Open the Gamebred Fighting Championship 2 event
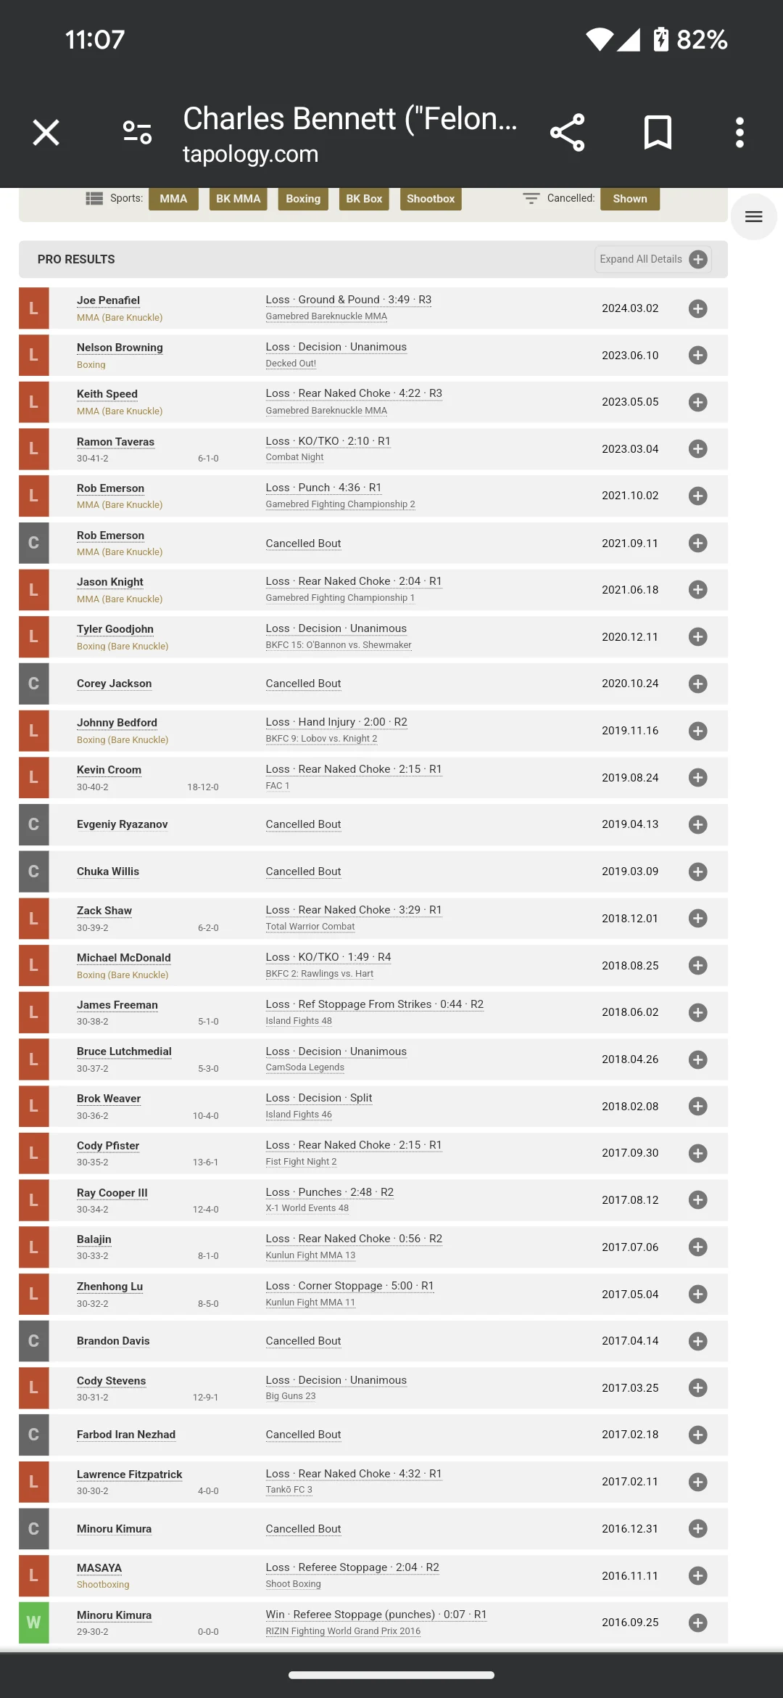The image size is (783, 1698). pos(340,504)
